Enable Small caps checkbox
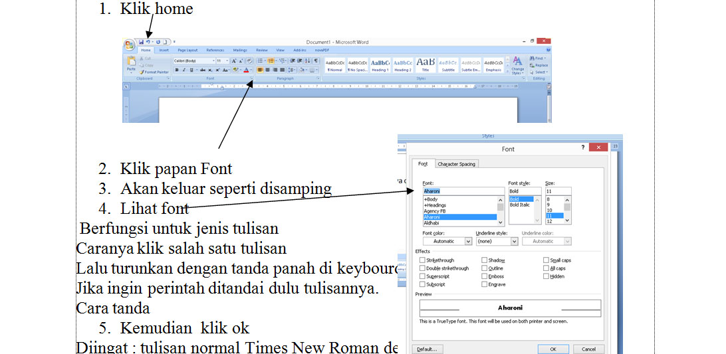The width and height of the screenshot is (726, 354). point(546,260)
